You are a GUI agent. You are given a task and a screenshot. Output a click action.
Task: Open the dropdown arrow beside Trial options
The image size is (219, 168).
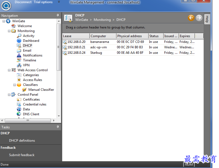(59, 2)
